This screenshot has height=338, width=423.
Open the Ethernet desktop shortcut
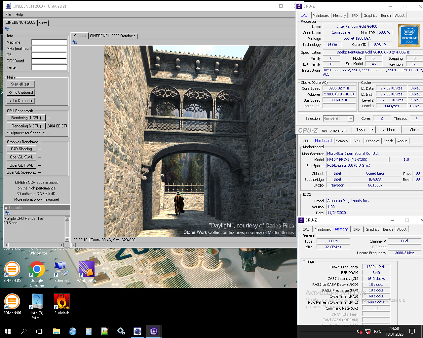(x=62, y=272)
